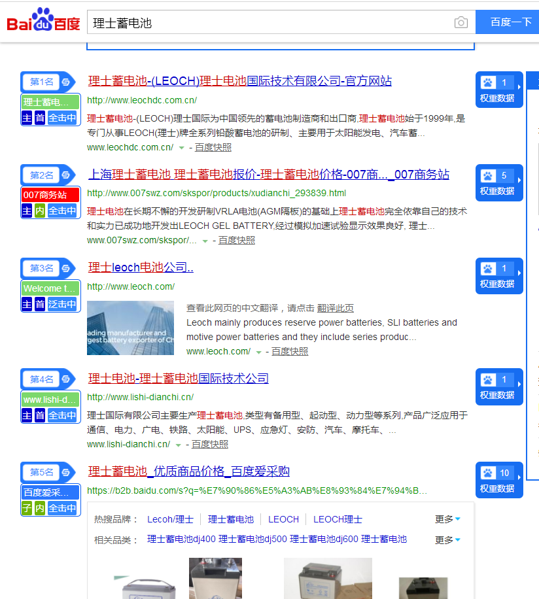
Task: Select LEOCH hot brand tag
Action: pyautogui.click(x=283, y=519)
